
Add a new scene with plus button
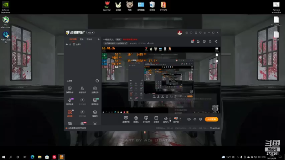(x=99, y=39)
